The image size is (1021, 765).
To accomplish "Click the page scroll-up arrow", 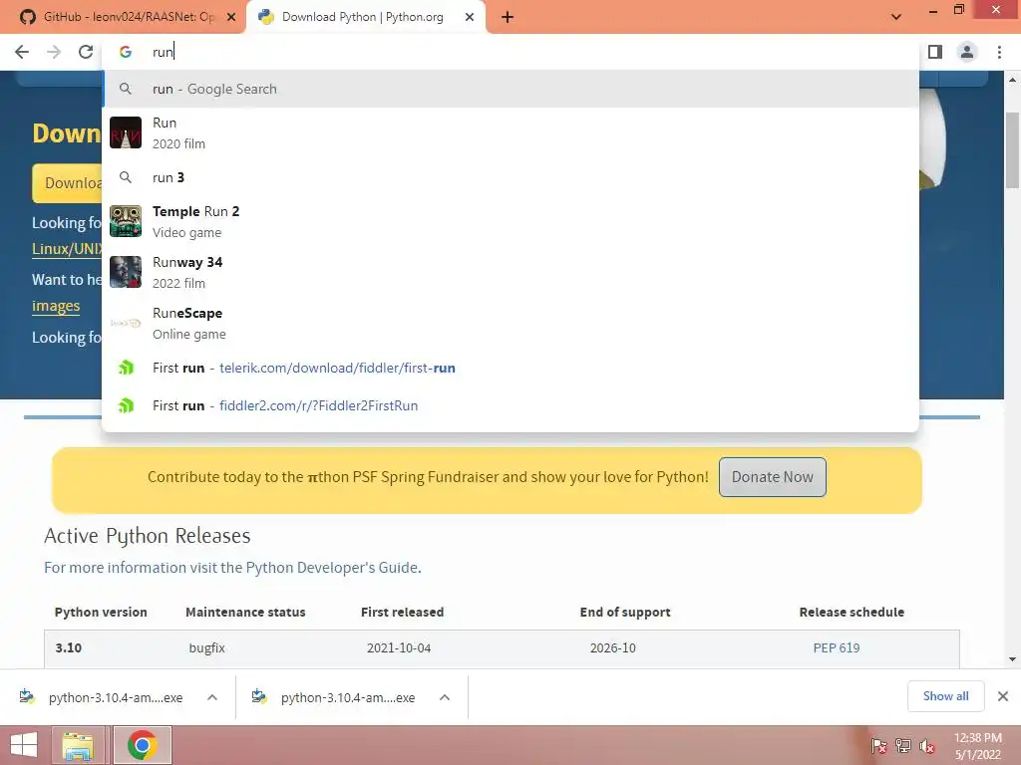I will click(1013, 80).
